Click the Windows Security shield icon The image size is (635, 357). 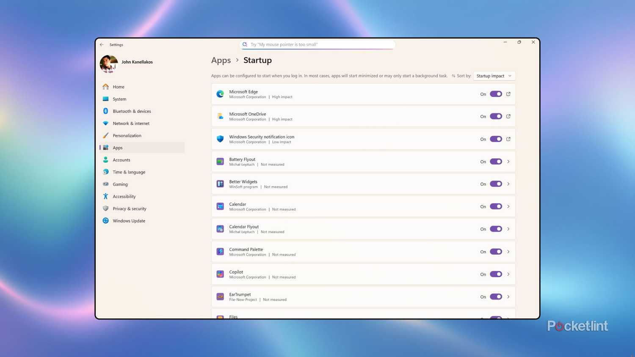pos(220,139)
